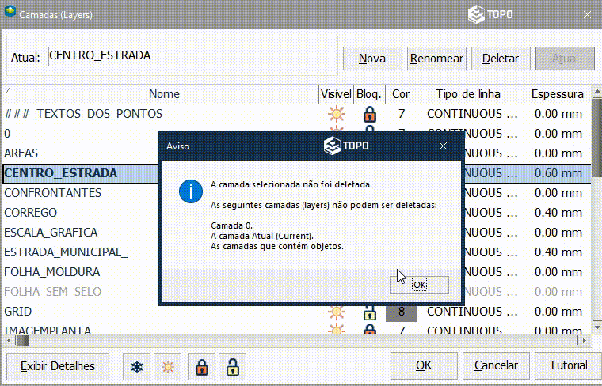The image size is (602, 386).
Task: Click the Cor column header
Action: (x=401, y=94)
